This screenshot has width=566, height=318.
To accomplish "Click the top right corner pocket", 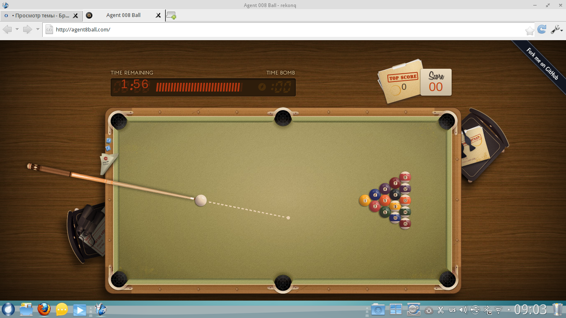I will pyautogui.click(x=447, y=121).
